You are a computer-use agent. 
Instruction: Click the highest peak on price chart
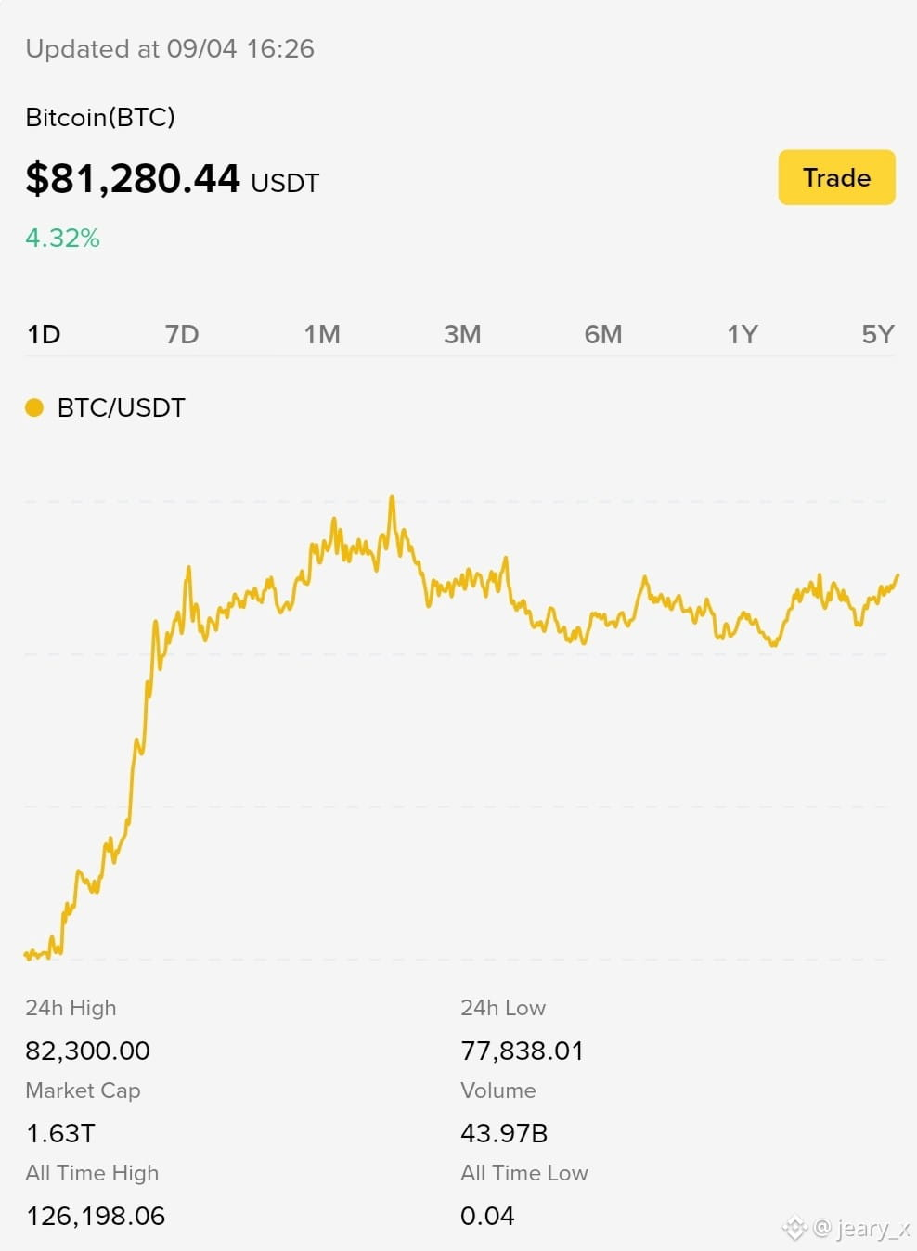(x=392, y=497)
